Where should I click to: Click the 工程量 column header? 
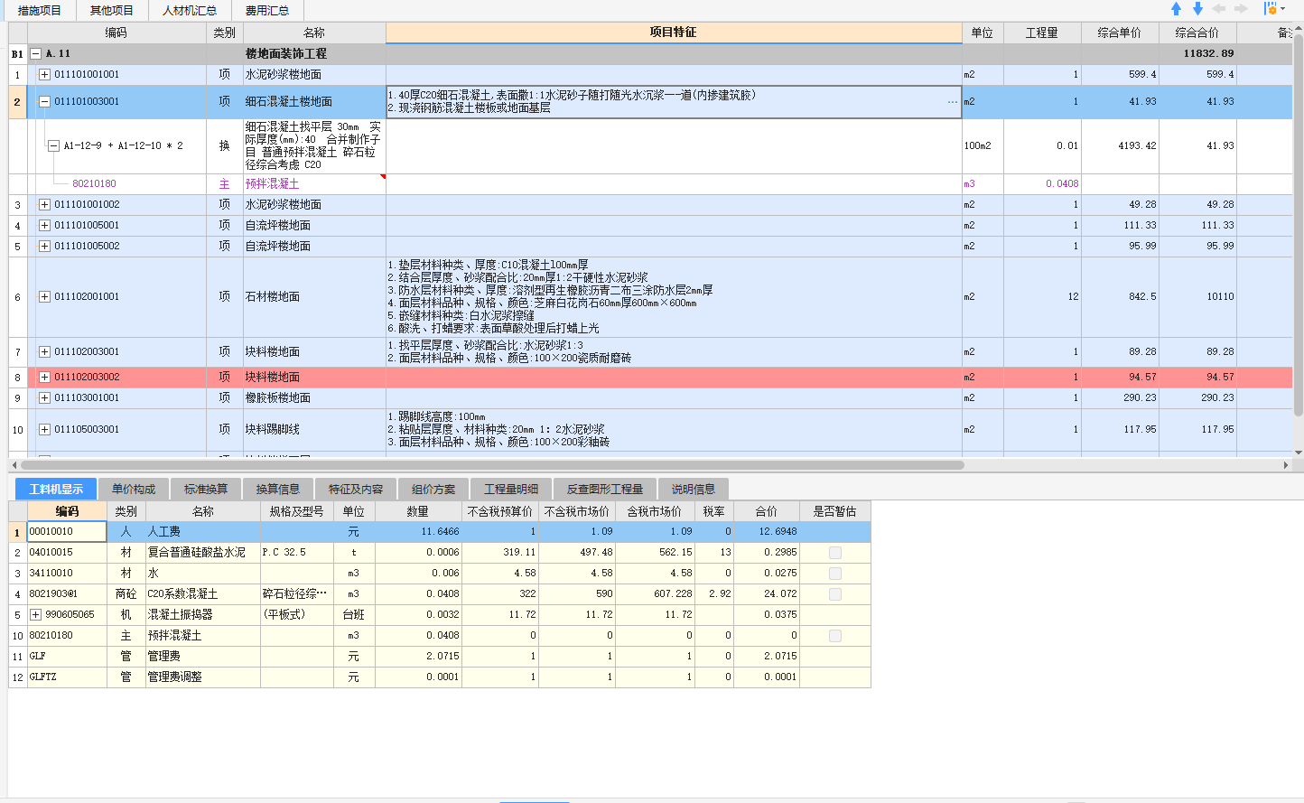click(x=1042, y=33)
